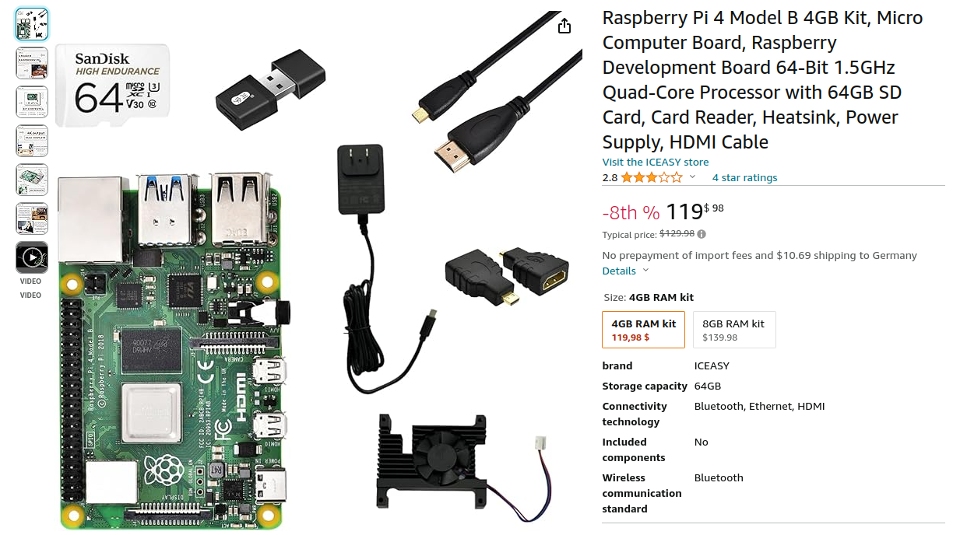953x535 pixels.
Task: Expand the shipping Details dropdown
Action: pyautogui.click(x=626, y=271)
